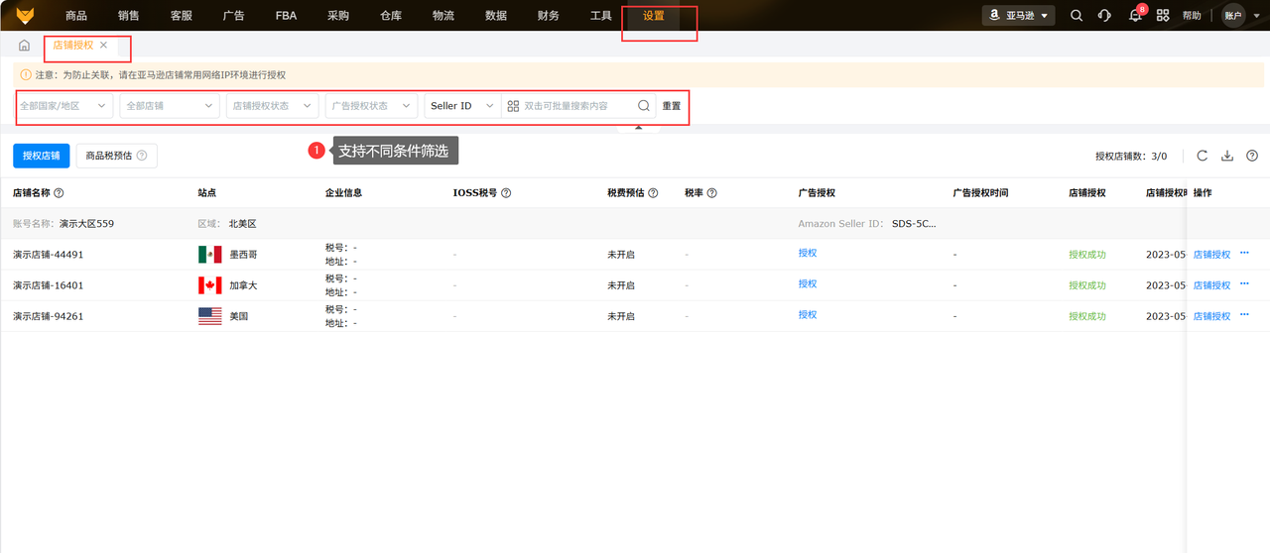Open the FBA menu
Viewport: 1270px width, 553px height.
coord(286,16)
